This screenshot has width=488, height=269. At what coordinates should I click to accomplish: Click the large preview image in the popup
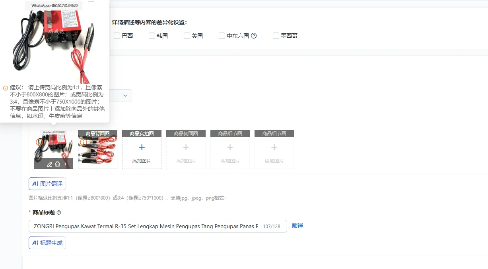pyautogui.click(x=54, y=42)
